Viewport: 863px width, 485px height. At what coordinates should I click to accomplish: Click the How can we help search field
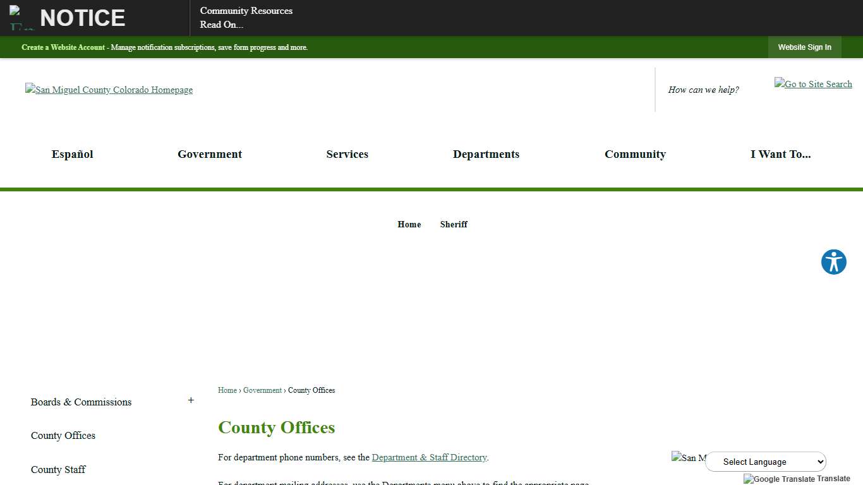[x=703, y=90]
